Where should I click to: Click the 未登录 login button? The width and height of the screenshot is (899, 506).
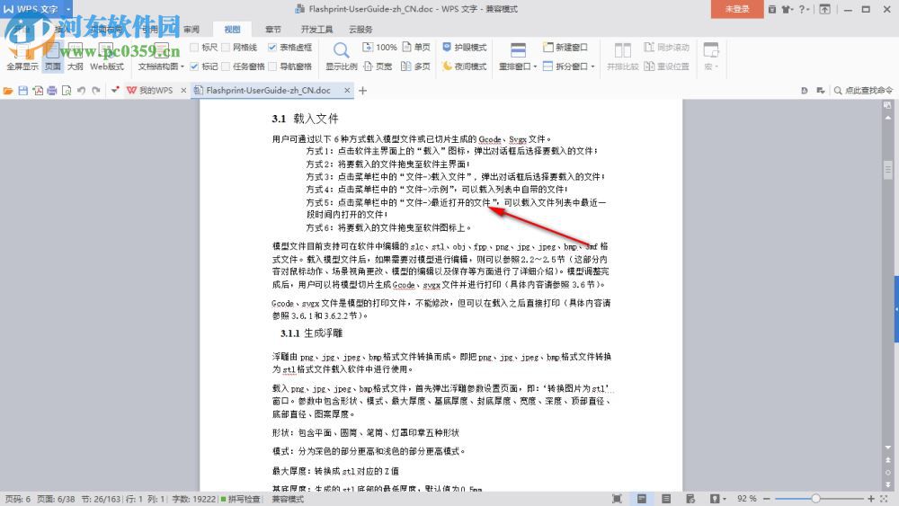(737, 9)
